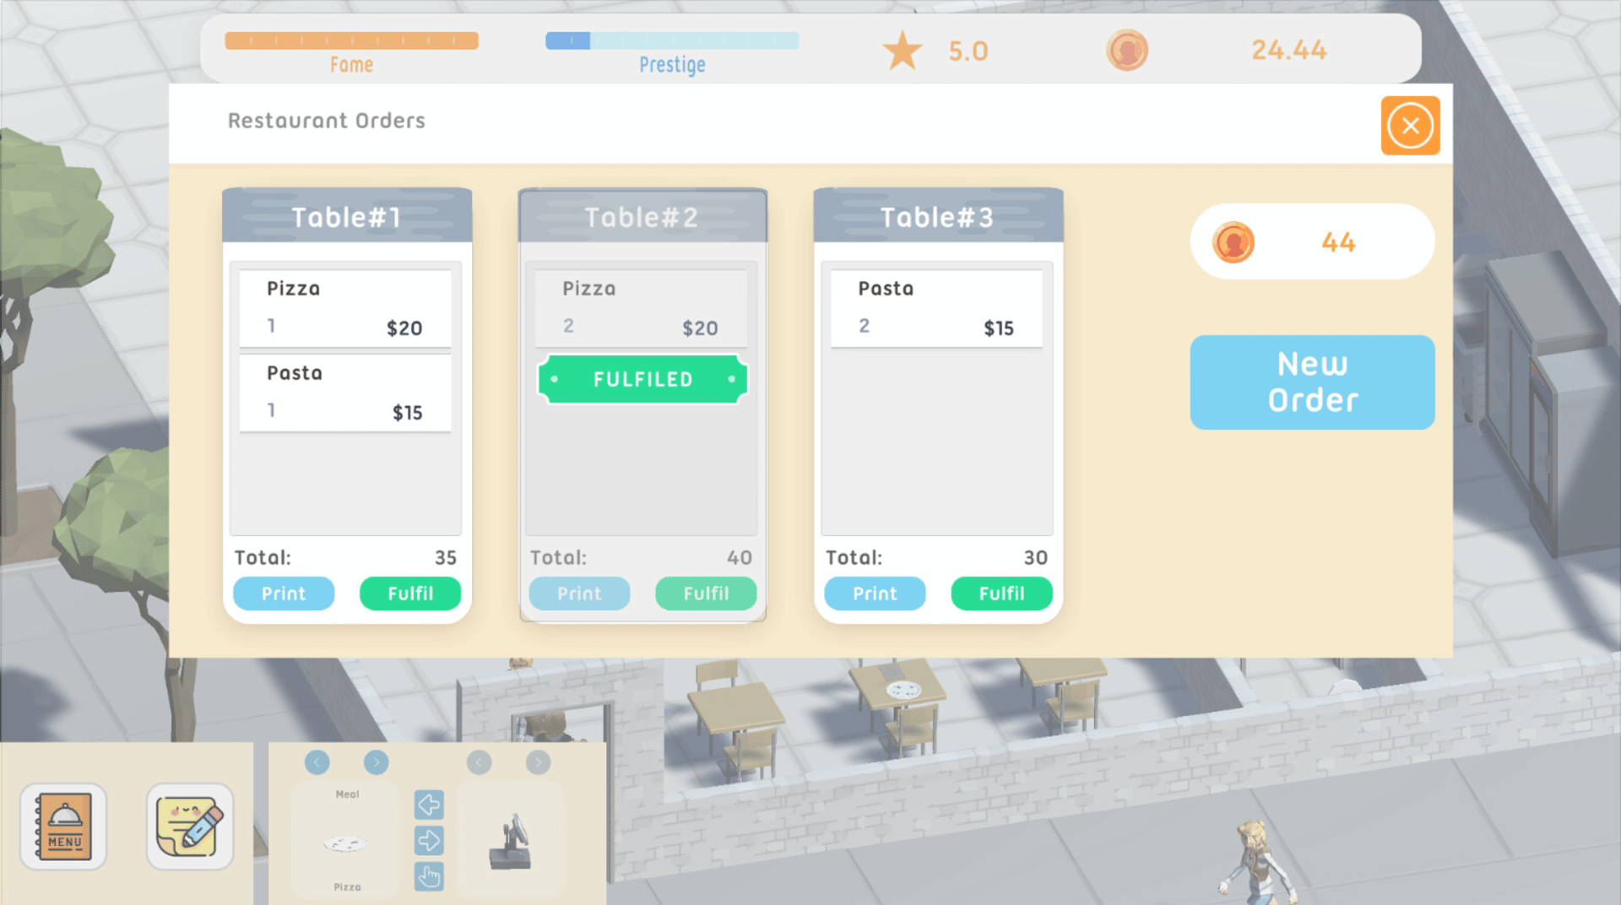Fulfil the Table#3 order
The width and height of the screenshot is (1621, 905).
tap(1001, 593)
